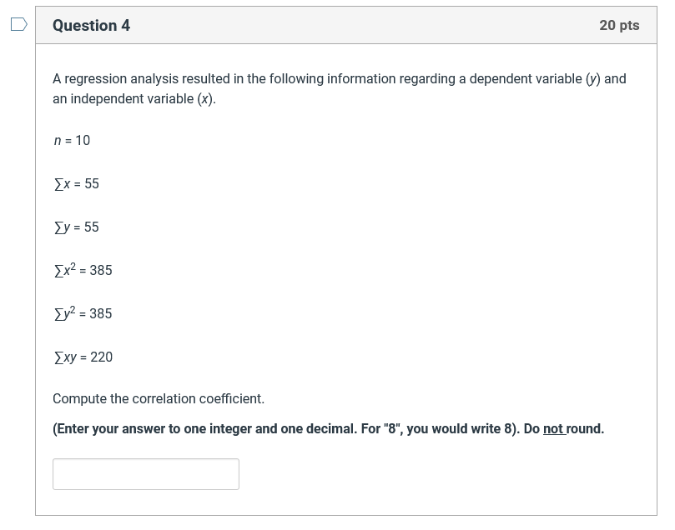Screen dimensions: 675x530
Task: Click the ∑y = 55 line
Action: tap(77, 227)
